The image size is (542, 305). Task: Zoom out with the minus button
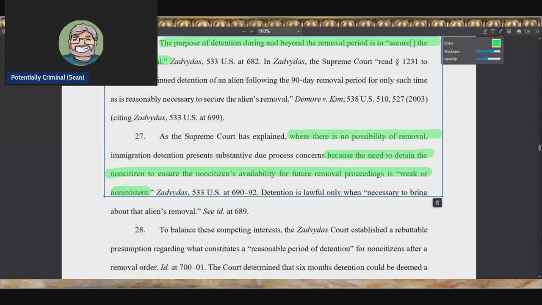[x=243, y=31]
